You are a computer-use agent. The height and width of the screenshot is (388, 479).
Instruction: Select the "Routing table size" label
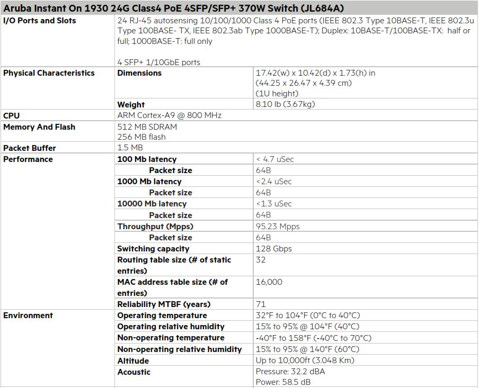click(174, 265)
